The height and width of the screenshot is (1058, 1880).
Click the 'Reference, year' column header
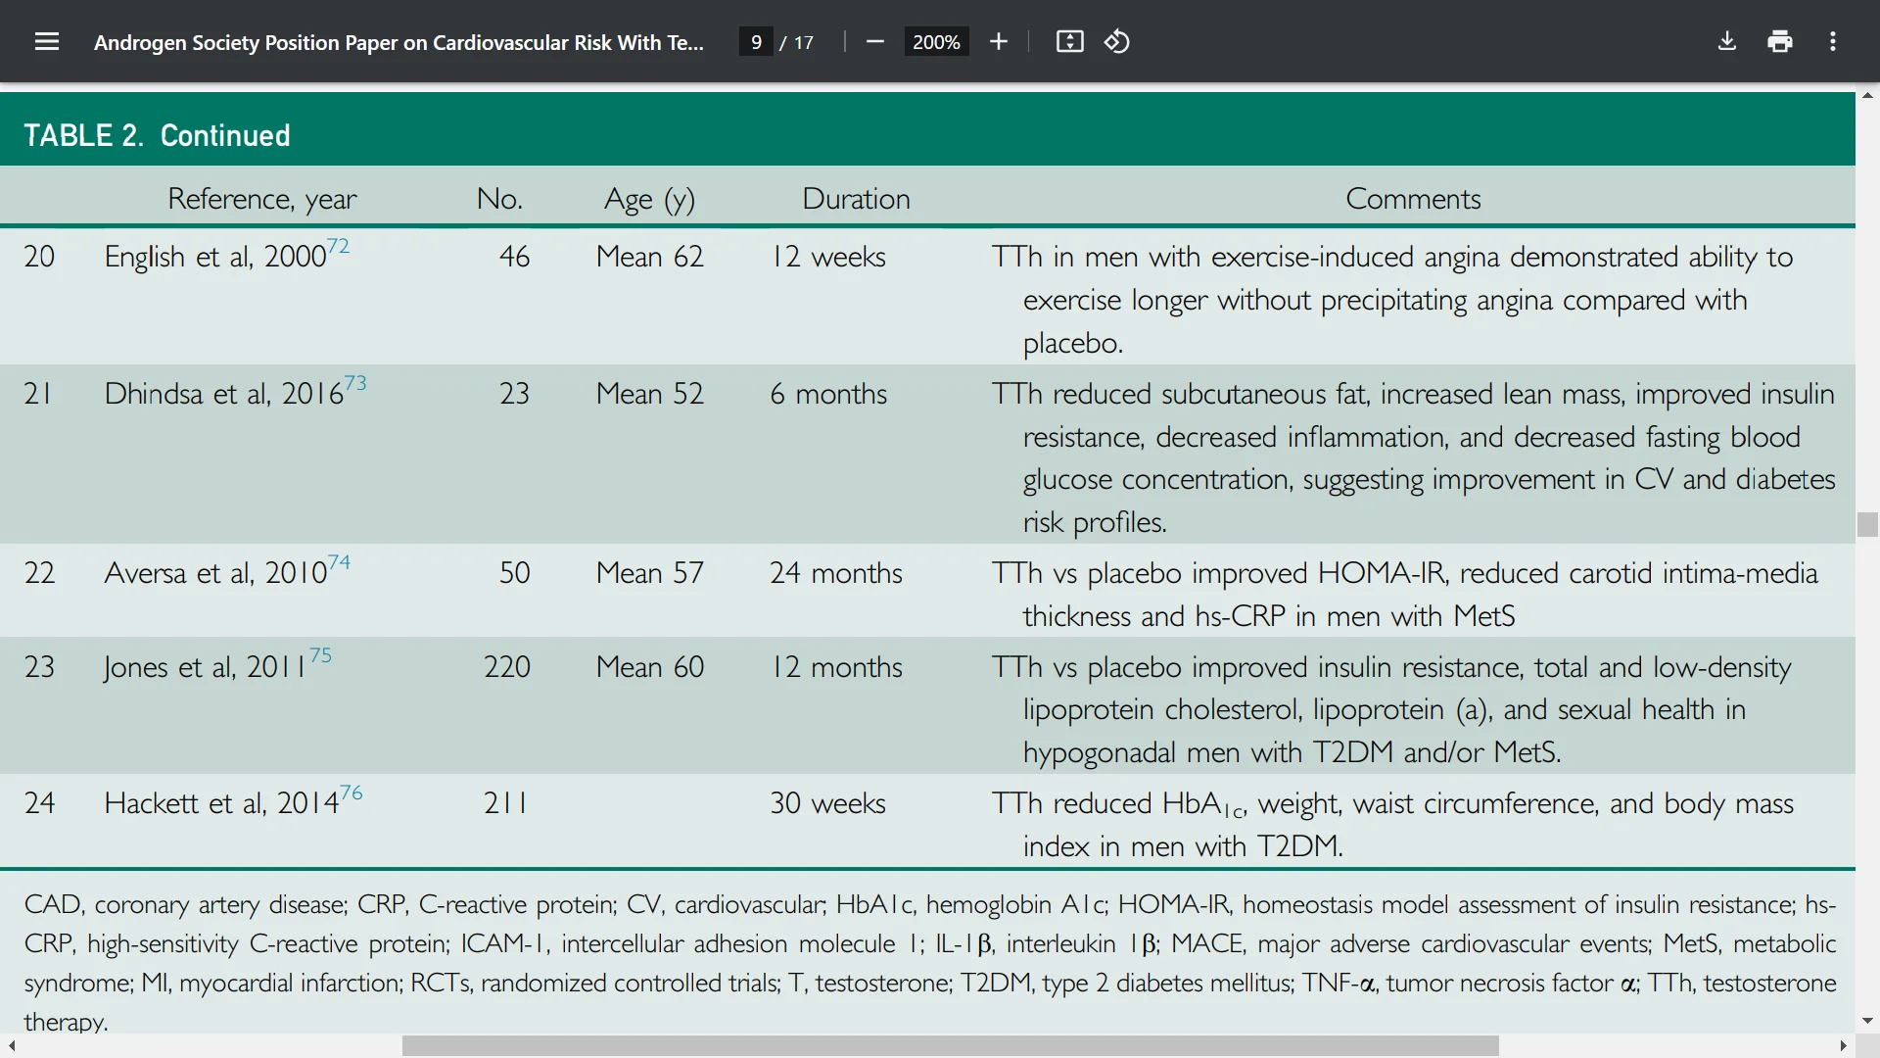[262, 199]
